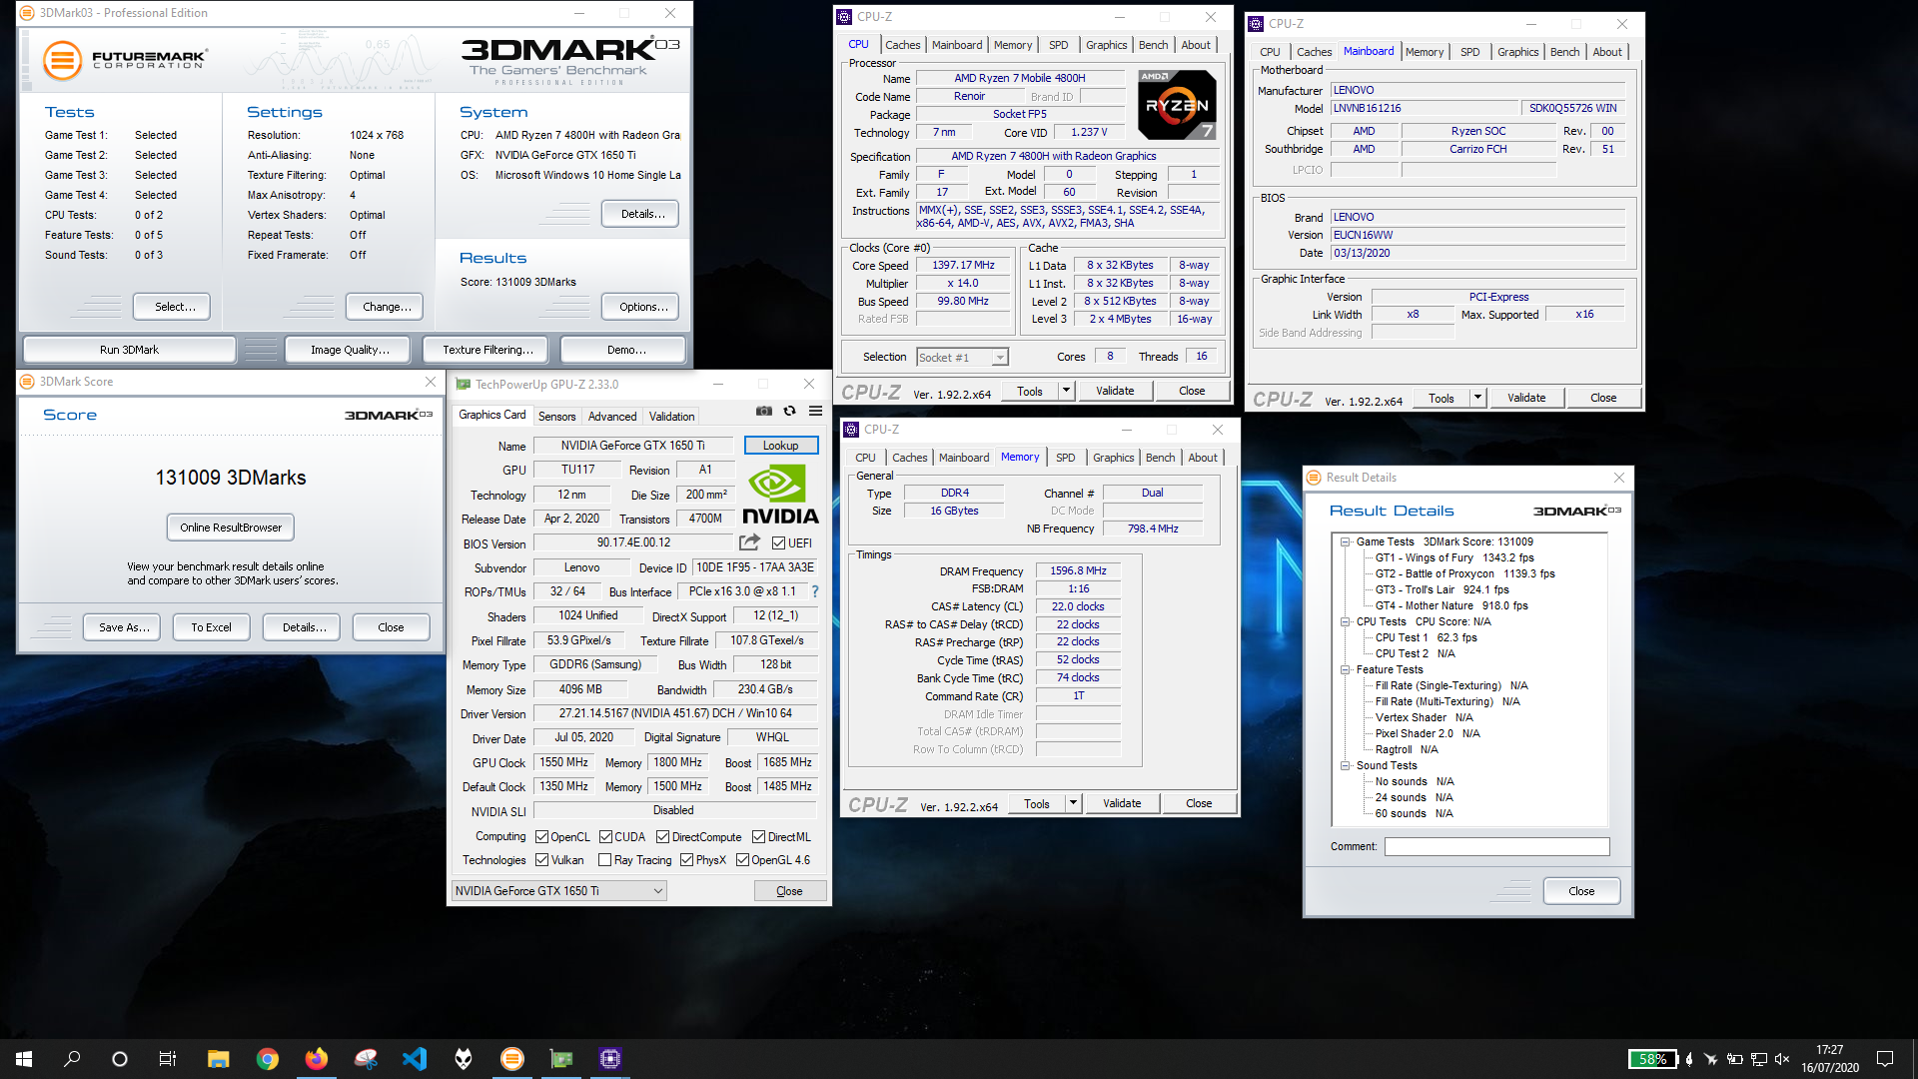Screen dimensions: 1918x1079
Task: Click the Lookup button in GPU-Z
Action: click(x=780, y=446)
